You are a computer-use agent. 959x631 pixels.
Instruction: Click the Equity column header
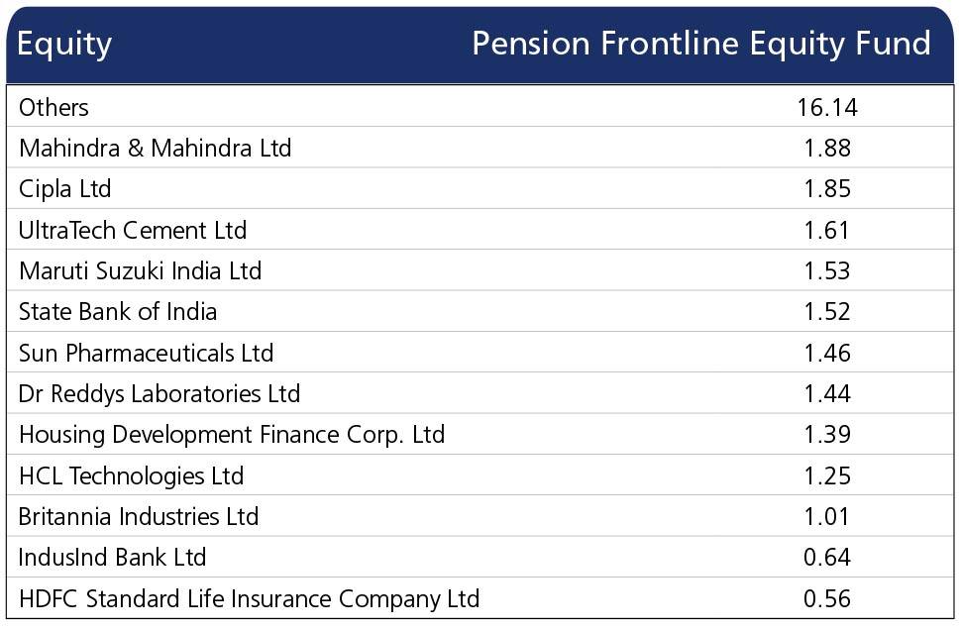pyautogui.click(x=64, y=45)
